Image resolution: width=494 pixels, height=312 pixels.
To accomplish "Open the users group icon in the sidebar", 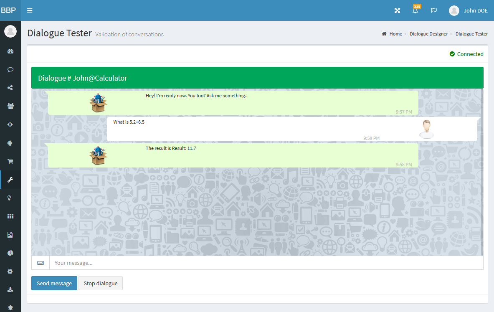I will point(10,106).
